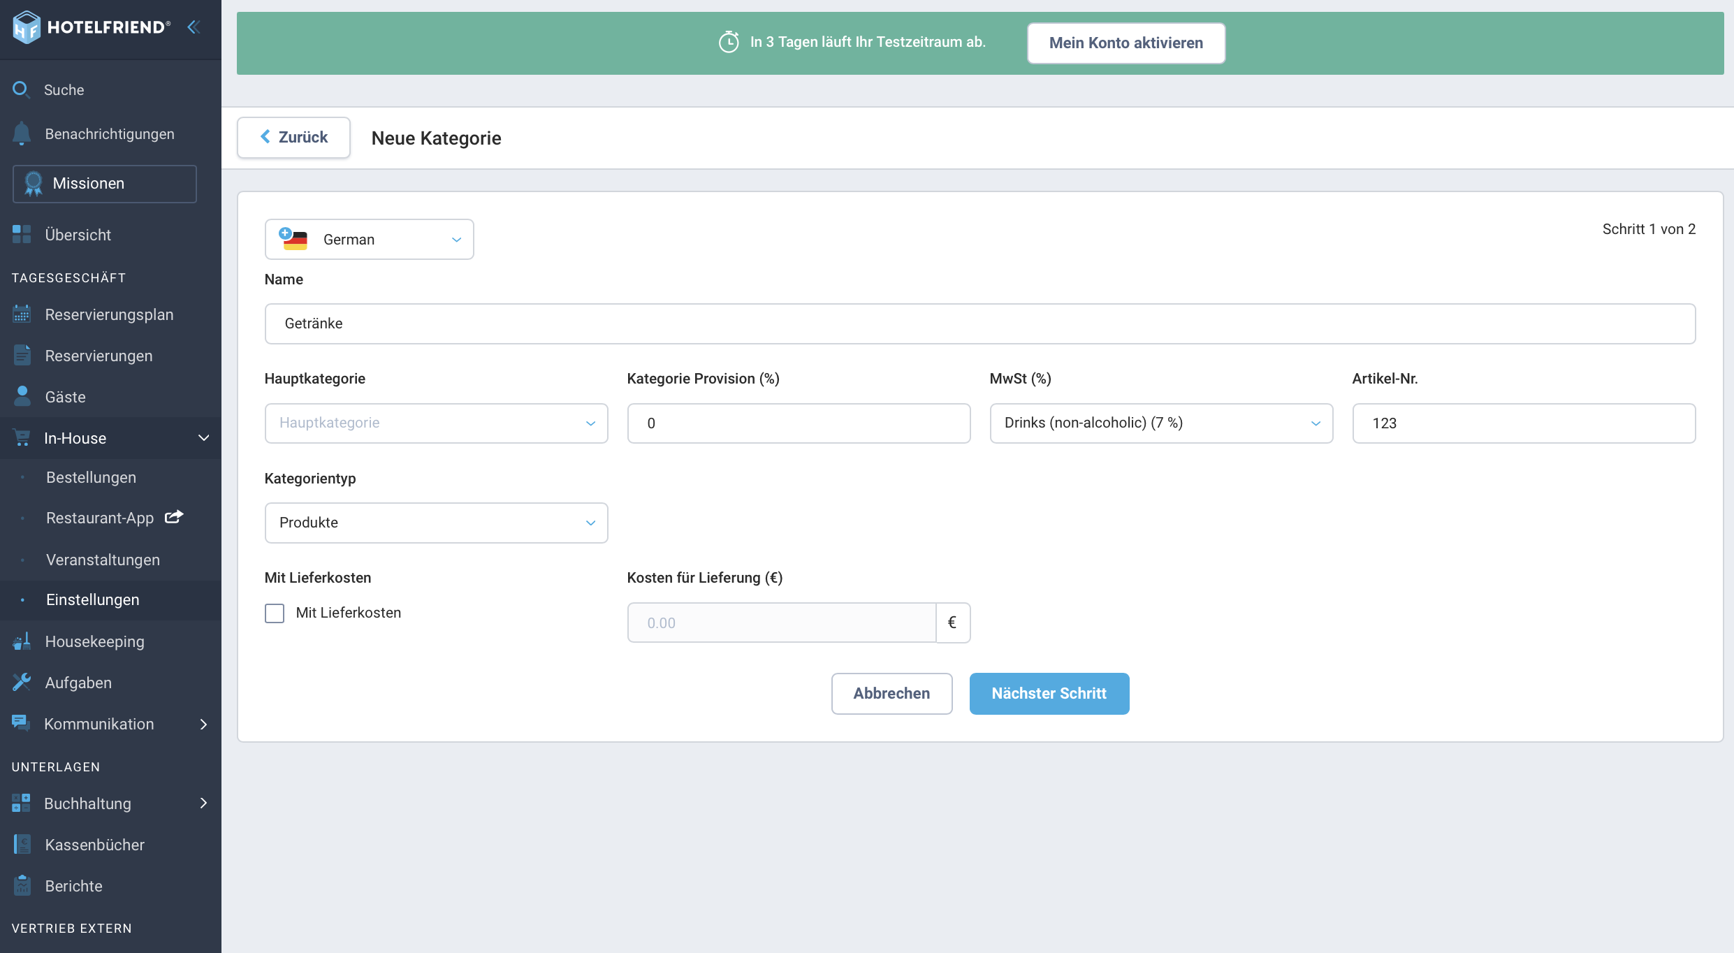Open the Benachrichtigungen bell icon
Viewport: 1734px width, 953px height.
coord(22,133)
